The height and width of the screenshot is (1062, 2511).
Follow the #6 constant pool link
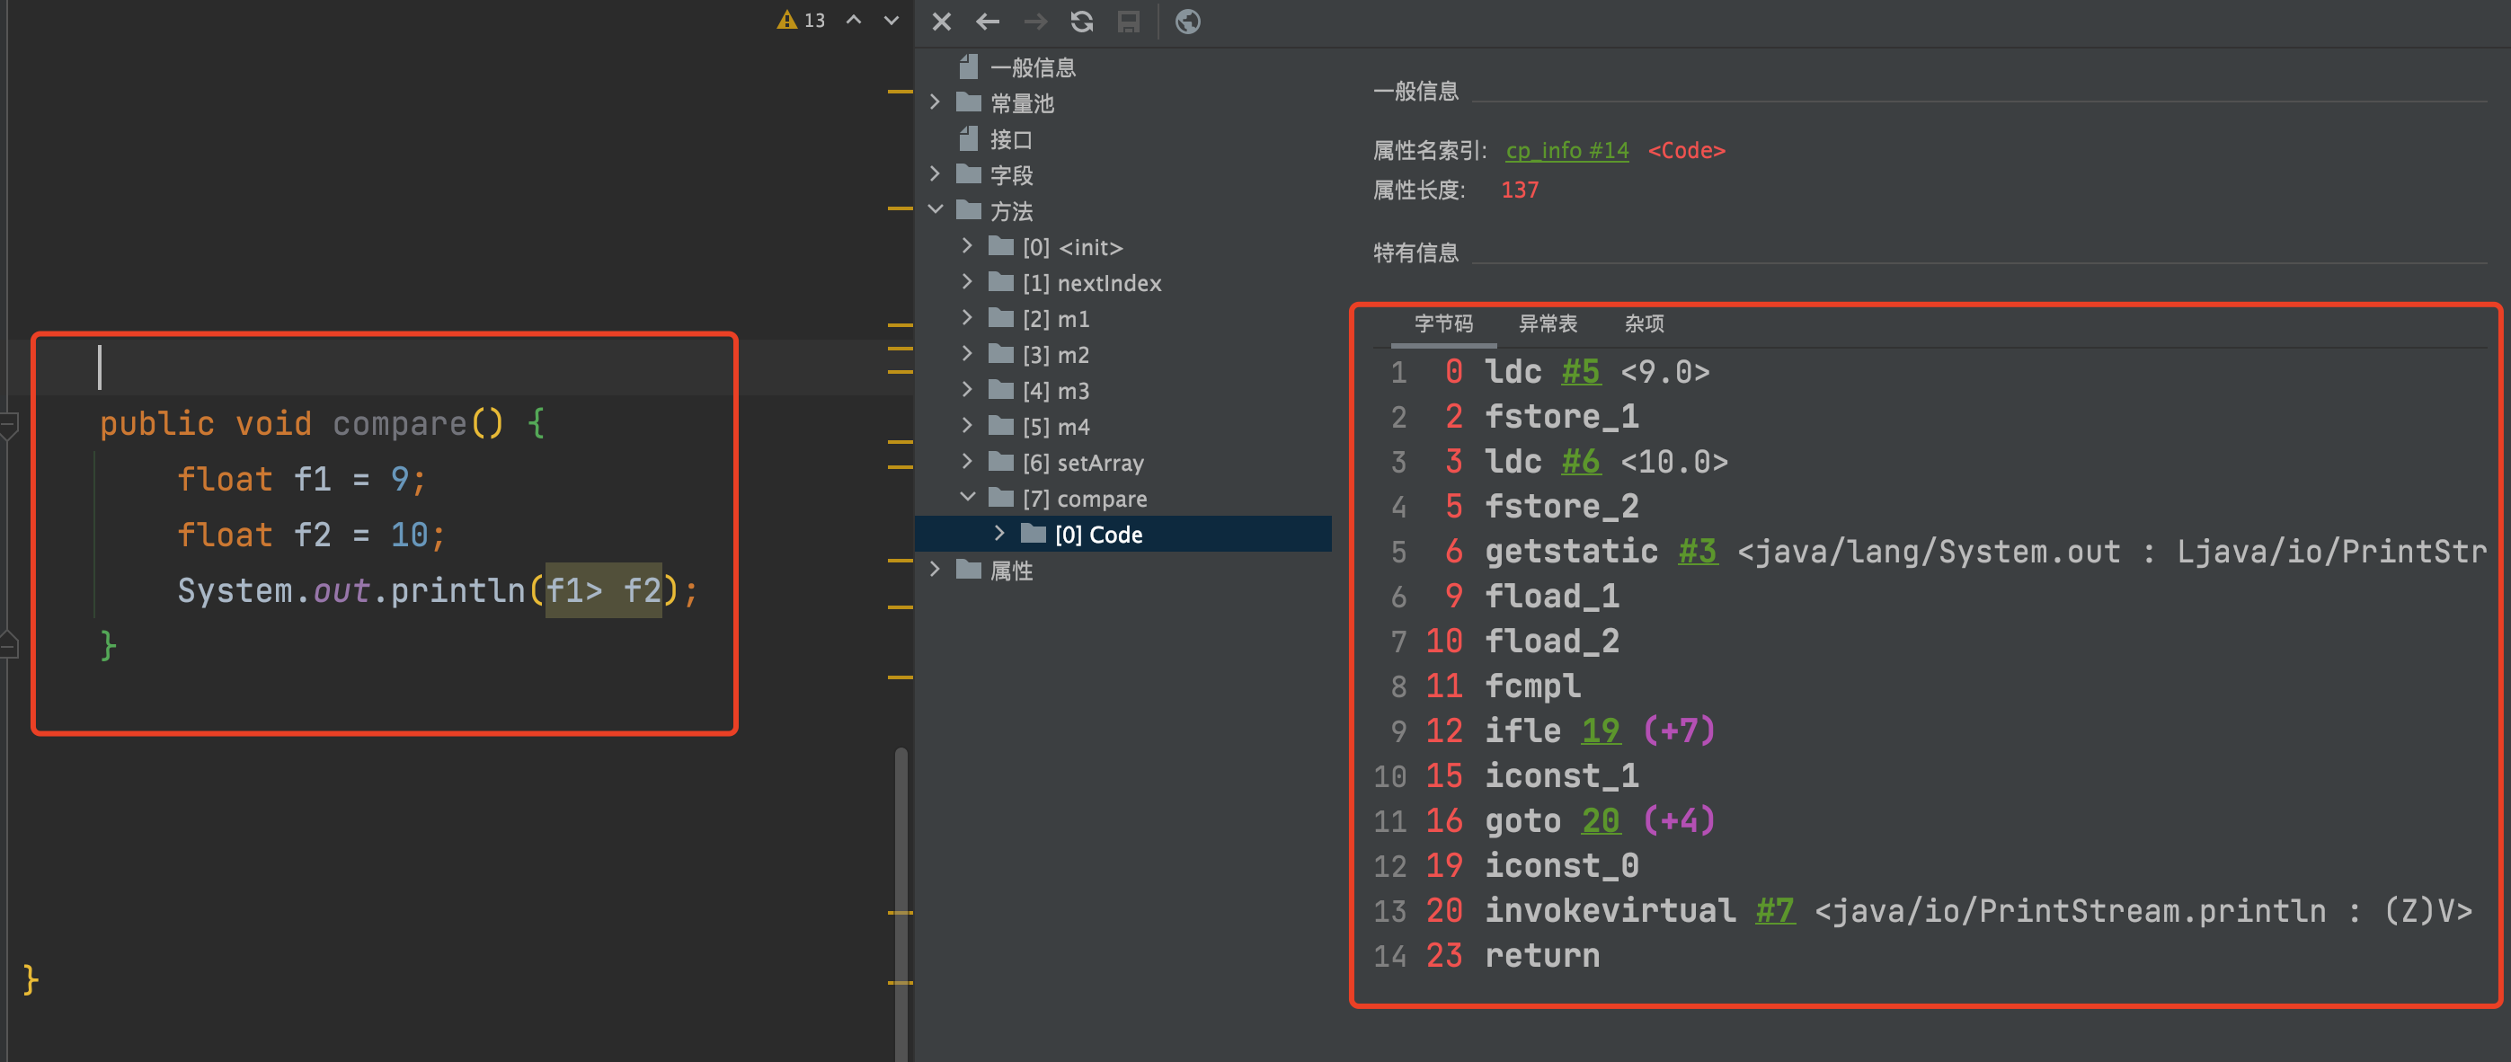[1580, 462]
